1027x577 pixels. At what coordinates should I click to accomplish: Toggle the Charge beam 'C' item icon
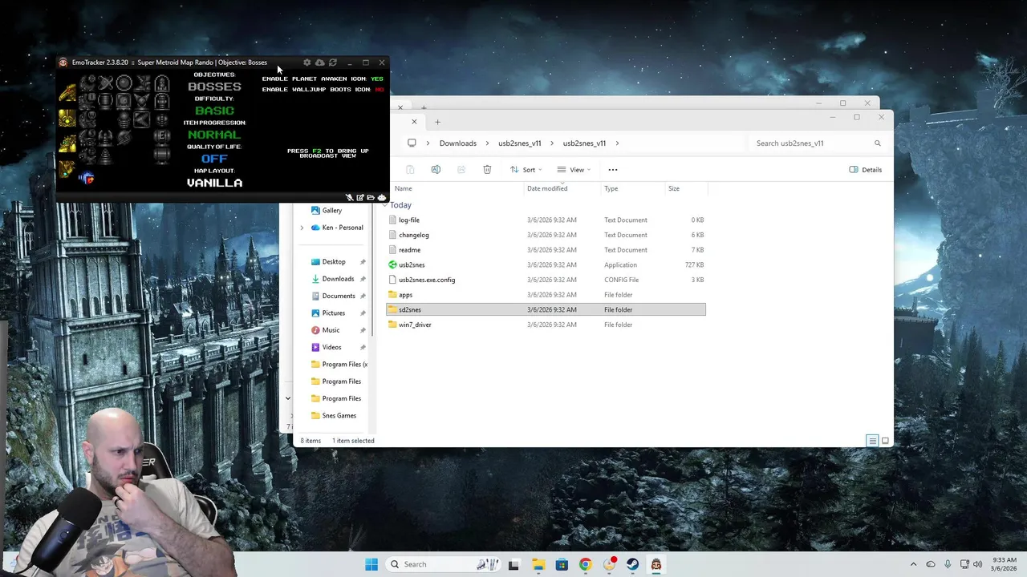(87, 83)
